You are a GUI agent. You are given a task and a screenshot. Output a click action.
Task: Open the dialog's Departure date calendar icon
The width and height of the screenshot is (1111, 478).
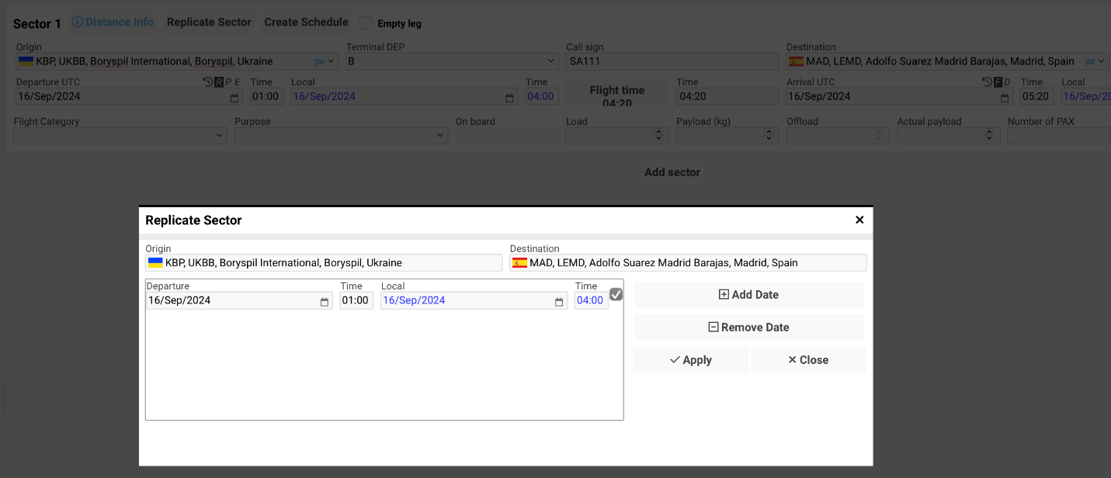[x=324, y=300]
